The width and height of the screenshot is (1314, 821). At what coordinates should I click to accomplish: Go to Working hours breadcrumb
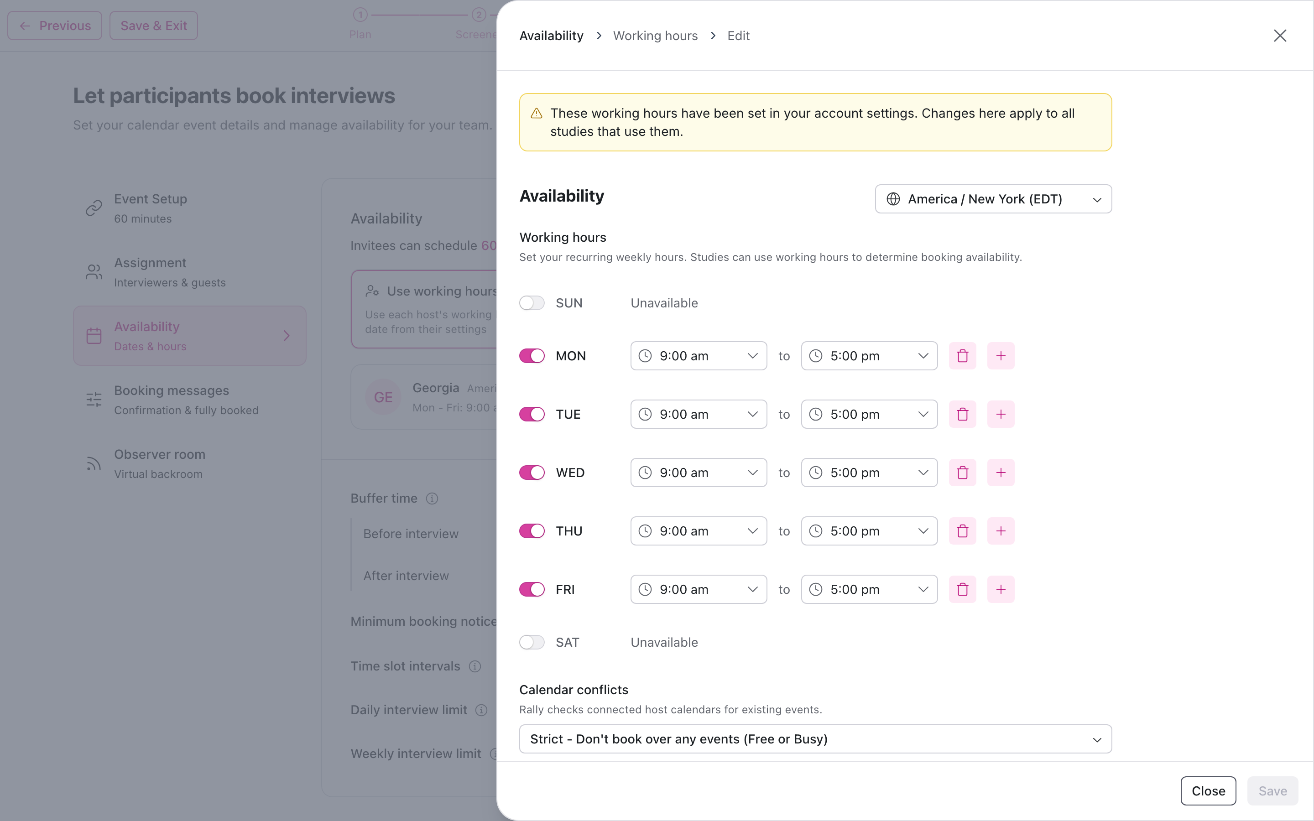(655, 36)
